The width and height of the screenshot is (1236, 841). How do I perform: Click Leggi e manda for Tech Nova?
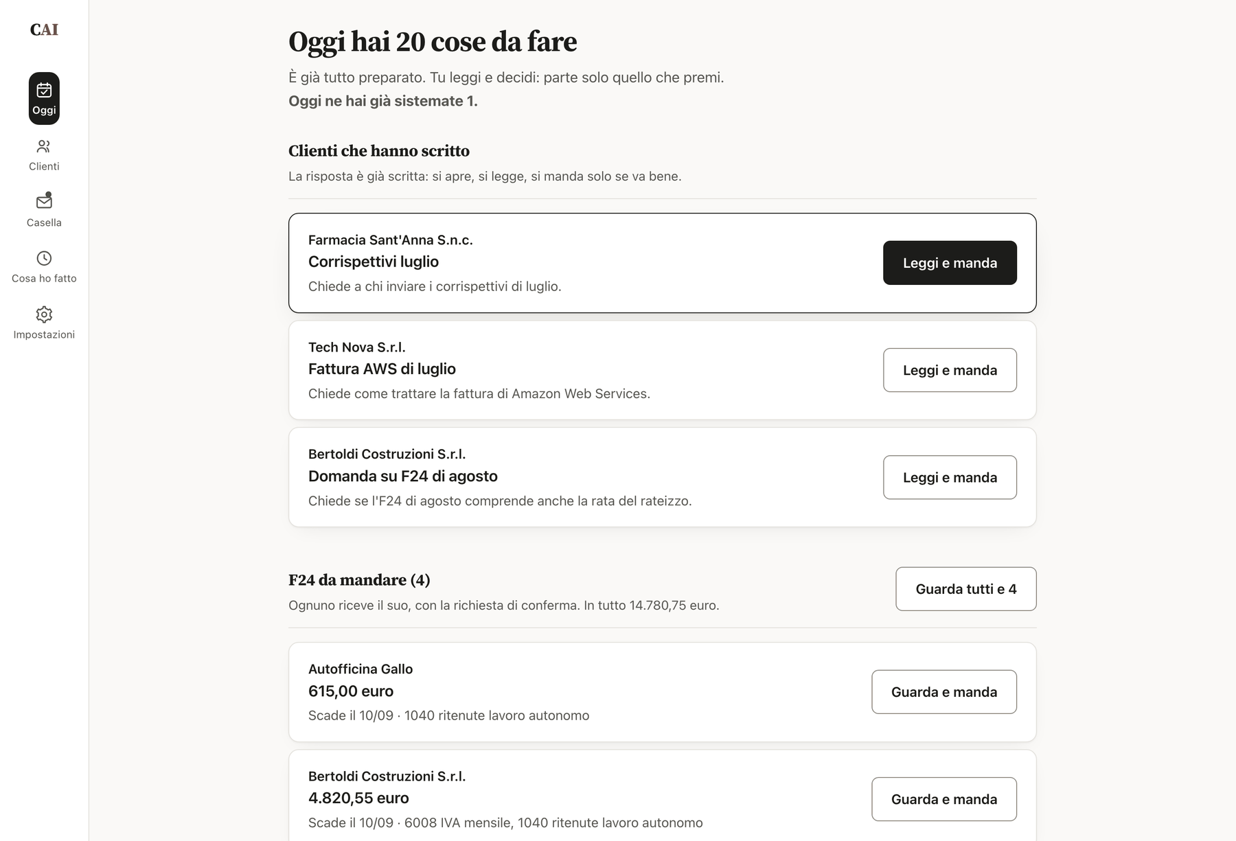point(950,370)
